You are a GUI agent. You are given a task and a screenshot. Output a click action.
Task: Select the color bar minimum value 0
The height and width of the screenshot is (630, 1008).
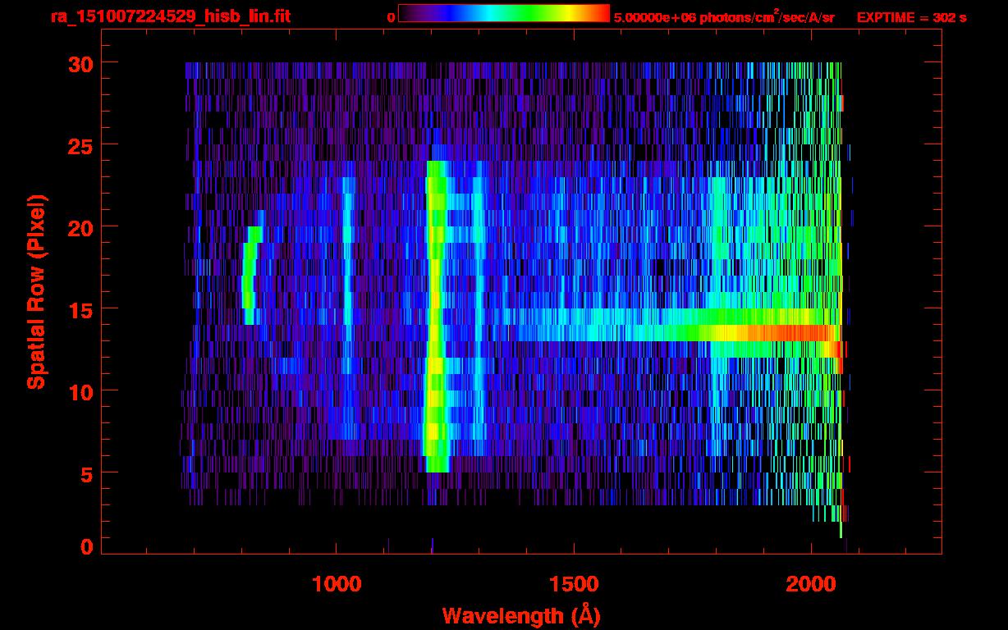click(392, 17)
